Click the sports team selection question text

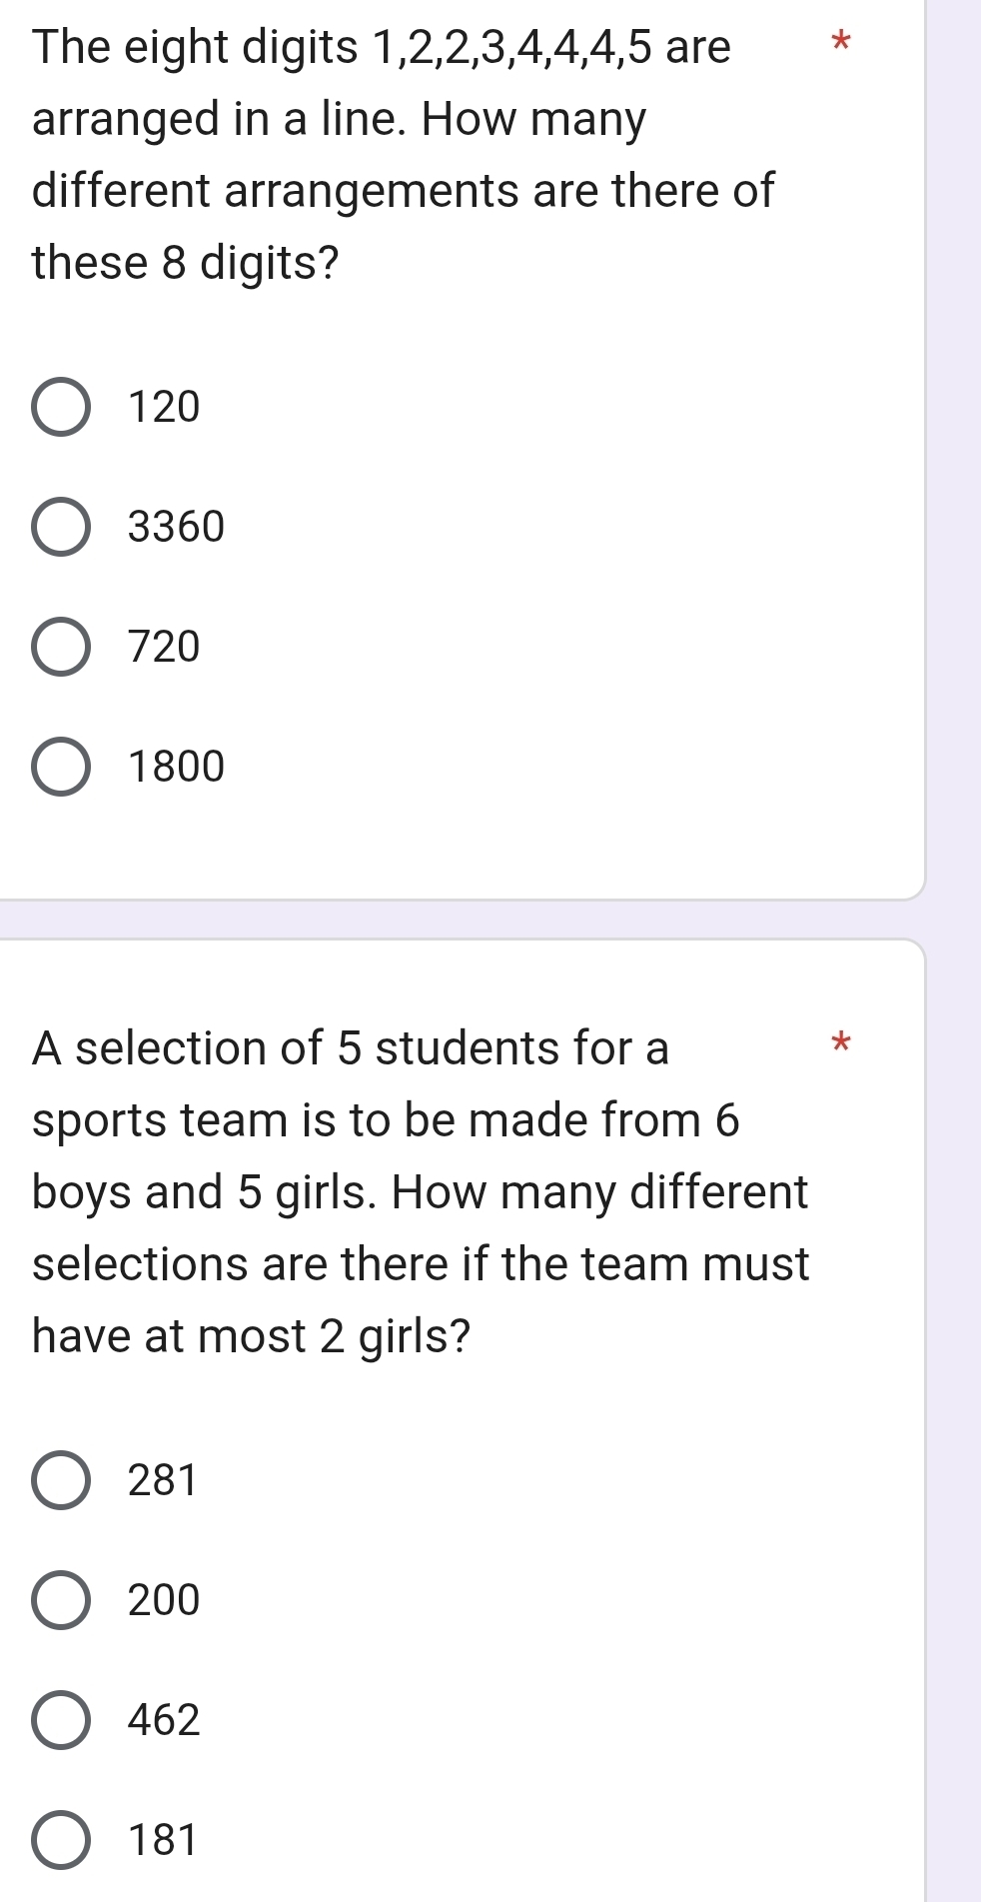click(421, 1192)
